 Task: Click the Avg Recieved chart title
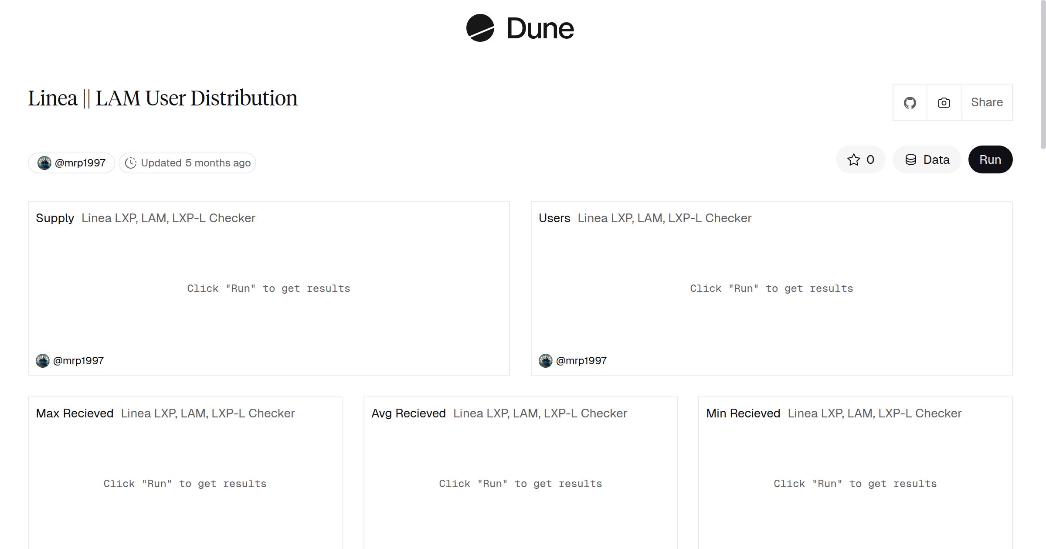408,413
